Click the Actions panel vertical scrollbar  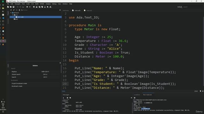tap(61, 68)
